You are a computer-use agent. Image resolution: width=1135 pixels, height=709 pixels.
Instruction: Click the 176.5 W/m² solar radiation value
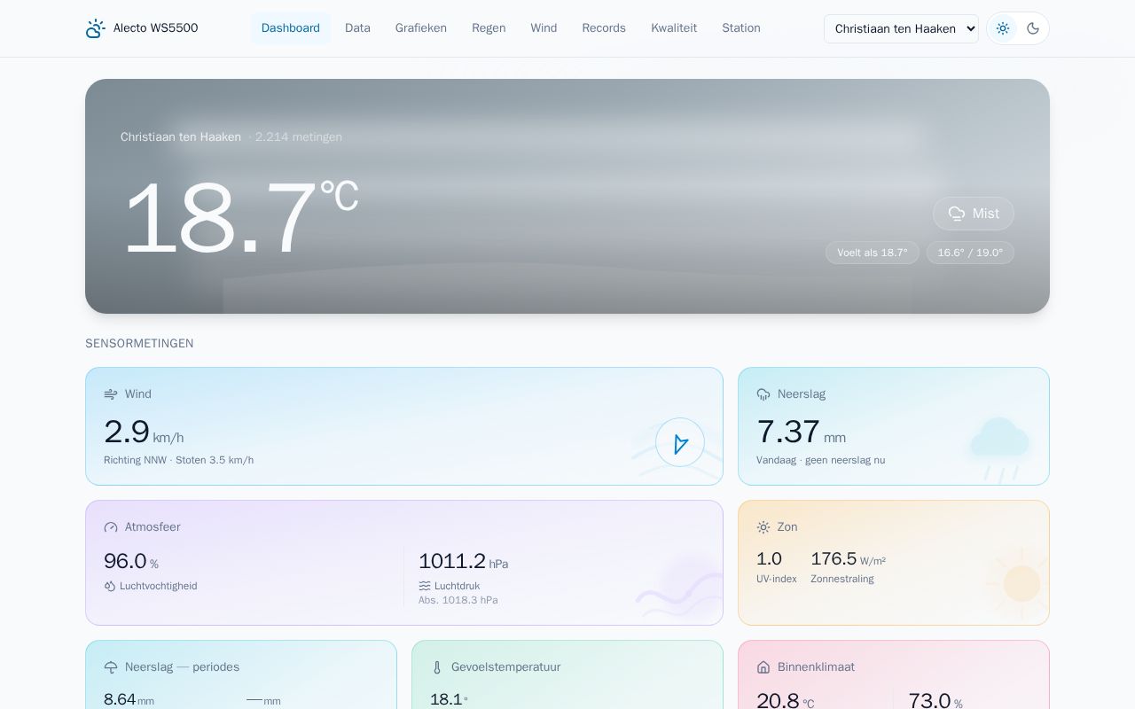click(x=848, y=559)
